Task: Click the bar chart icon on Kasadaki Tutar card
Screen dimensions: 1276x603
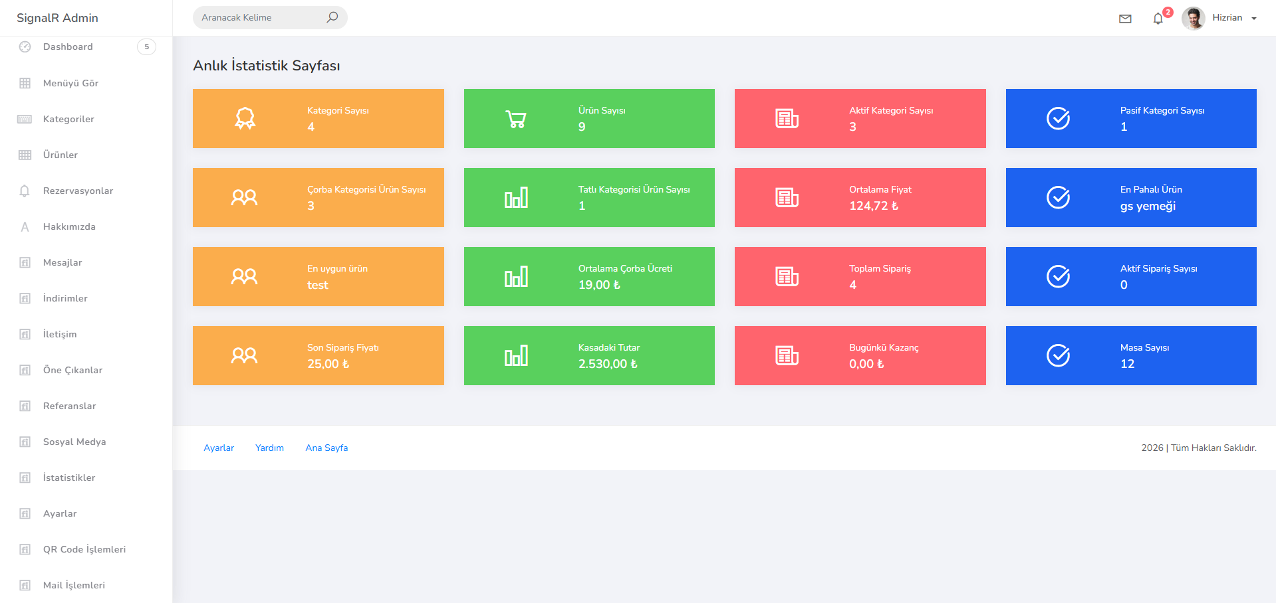Action: (516, 356)
